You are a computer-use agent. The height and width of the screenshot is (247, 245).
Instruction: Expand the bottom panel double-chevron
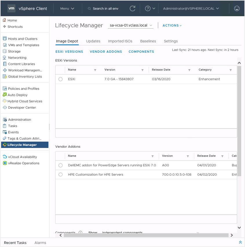coord(240,242)
